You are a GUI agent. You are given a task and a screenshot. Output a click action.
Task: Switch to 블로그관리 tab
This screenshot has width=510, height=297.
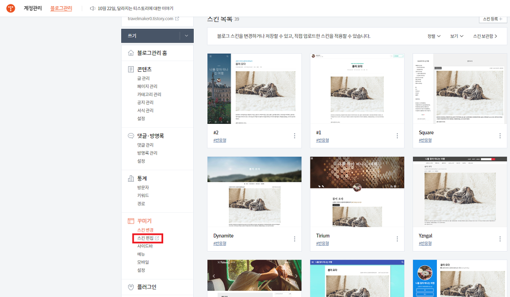(x=61, y=8)
